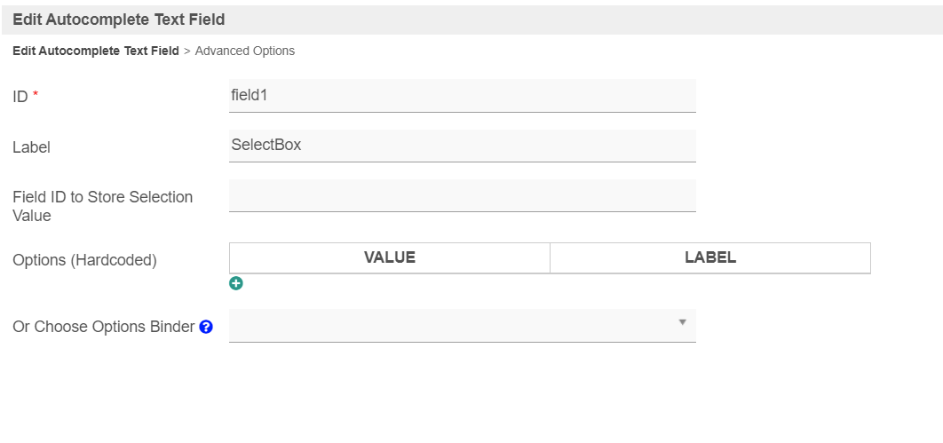This screenshot has width=943, height=443.
Task: Click the Label field caption on left
Action: (31, 147)
